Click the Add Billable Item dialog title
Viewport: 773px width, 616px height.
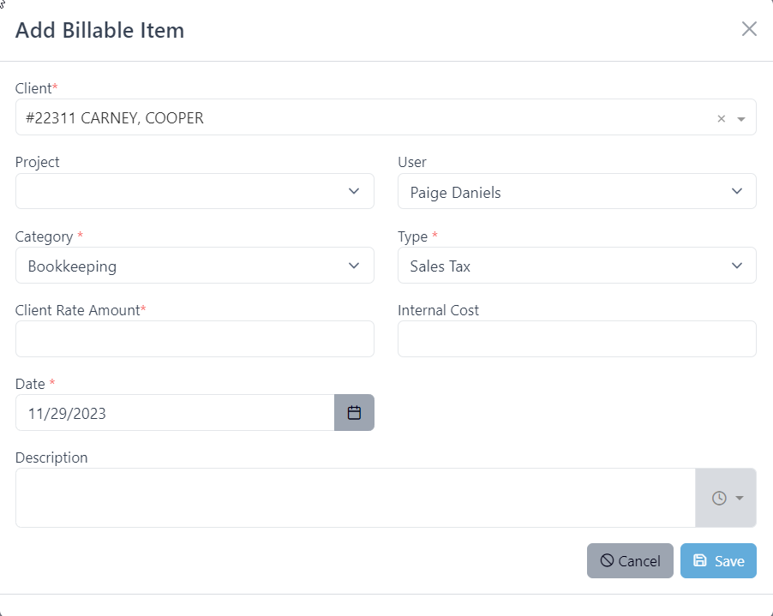[x=99, y=30]
